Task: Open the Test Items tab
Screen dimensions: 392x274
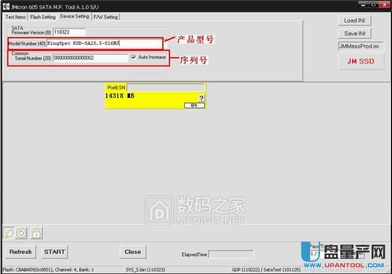Action: pos(16,17)
